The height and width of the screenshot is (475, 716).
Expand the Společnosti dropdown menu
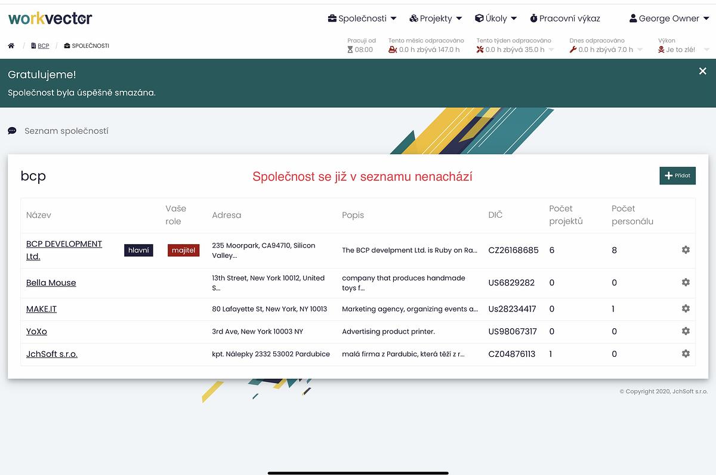point(362,18)
